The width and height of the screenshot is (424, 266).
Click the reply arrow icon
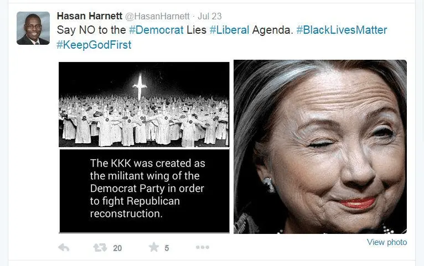(64, 247)
